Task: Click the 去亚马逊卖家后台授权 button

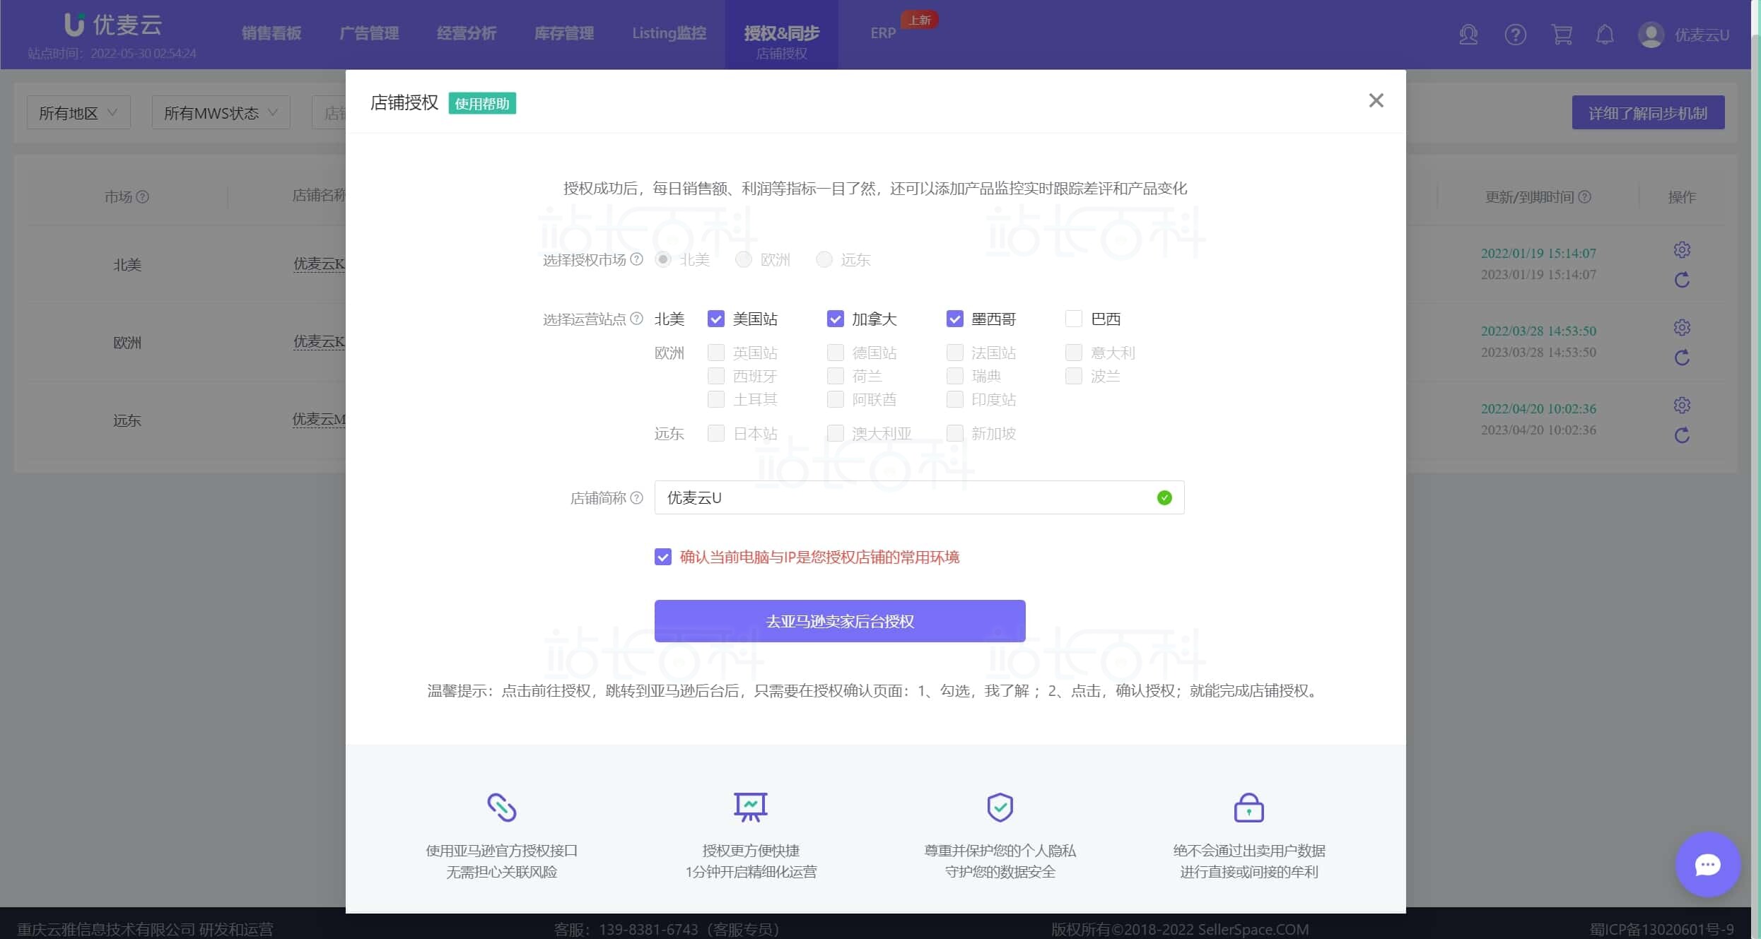Action: (x=839, y=621)
